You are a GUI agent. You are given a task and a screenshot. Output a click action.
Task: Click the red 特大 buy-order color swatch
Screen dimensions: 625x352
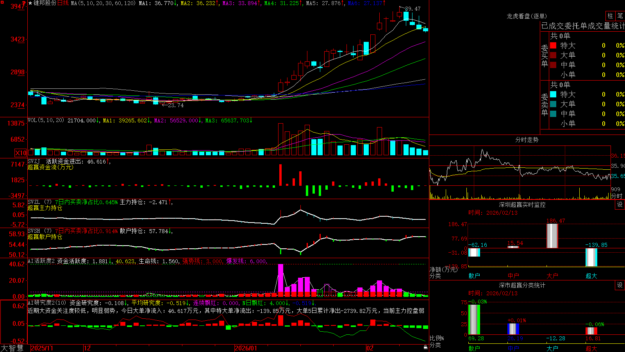coord(553,45)
